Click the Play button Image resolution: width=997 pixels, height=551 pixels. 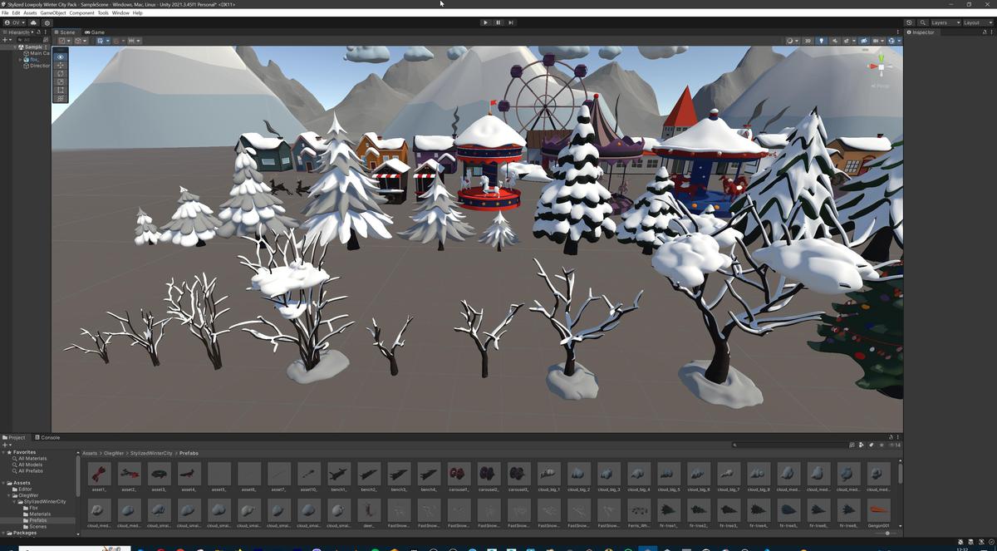tap(485, 22)
